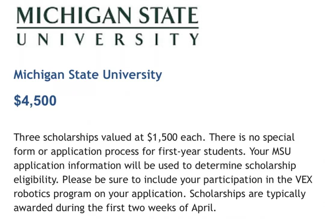Click the "MICHIGAN STATE" wordmark in the logo
The width and height of the screenshot is (325, 219).
107,16
